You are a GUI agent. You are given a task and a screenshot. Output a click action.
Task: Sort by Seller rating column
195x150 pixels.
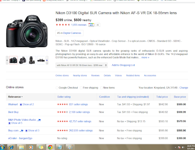[64, 97]
